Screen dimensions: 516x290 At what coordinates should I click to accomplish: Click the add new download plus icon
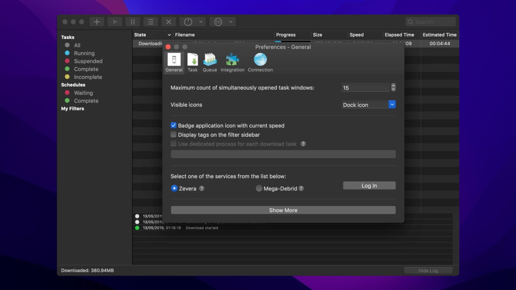pyautogui.click(x=97, y=21)
